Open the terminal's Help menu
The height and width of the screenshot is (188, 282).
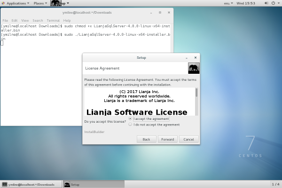click(x=67, y=21)
